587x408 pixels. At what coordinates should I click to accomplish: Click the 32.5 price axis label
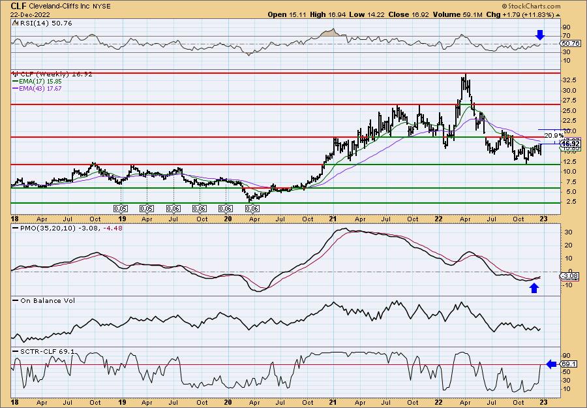pyautogui.click(x=569, y=80)
